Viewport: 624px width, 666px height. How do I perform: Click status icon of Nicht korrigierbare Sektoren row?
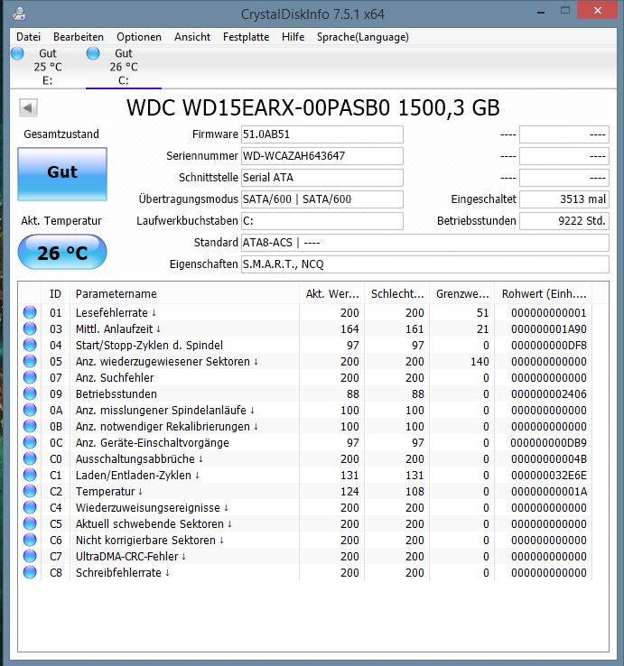tap(30, 540)
